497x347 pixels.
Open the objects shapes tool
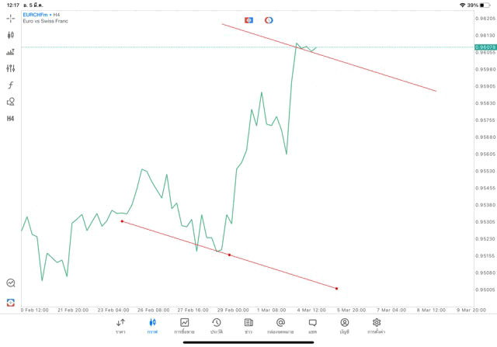click(11, 102)
